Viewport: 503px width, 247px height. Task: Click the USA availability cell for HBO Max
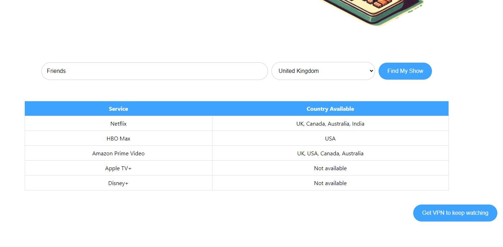(330, 139)
